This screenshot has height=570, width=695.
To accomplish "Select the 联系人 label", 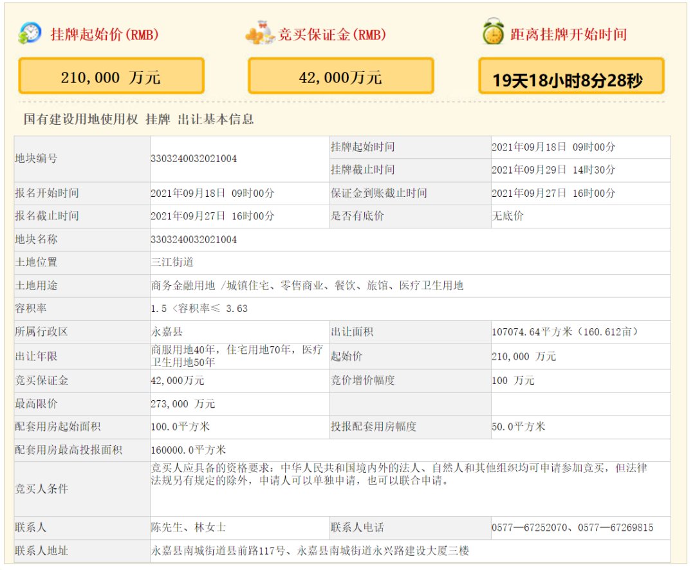I will tap(31, 528).
